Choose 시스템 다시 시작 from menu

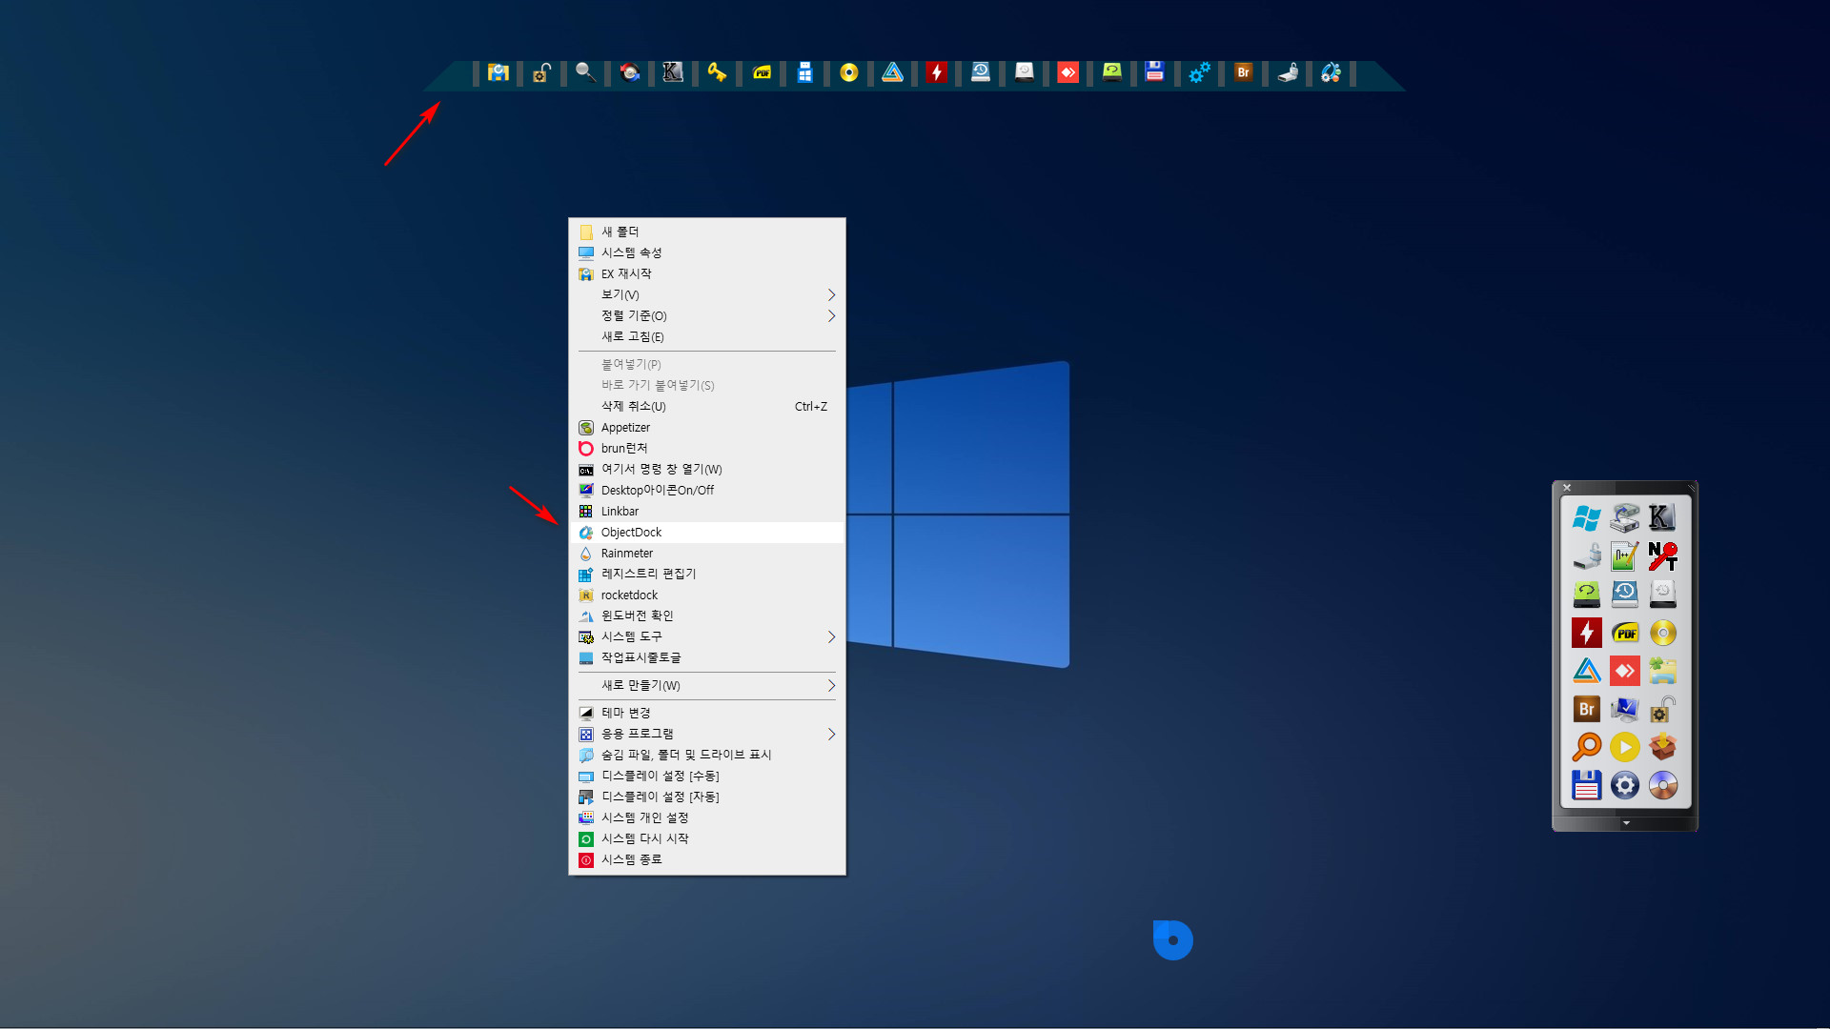click(x=707, y=838)
